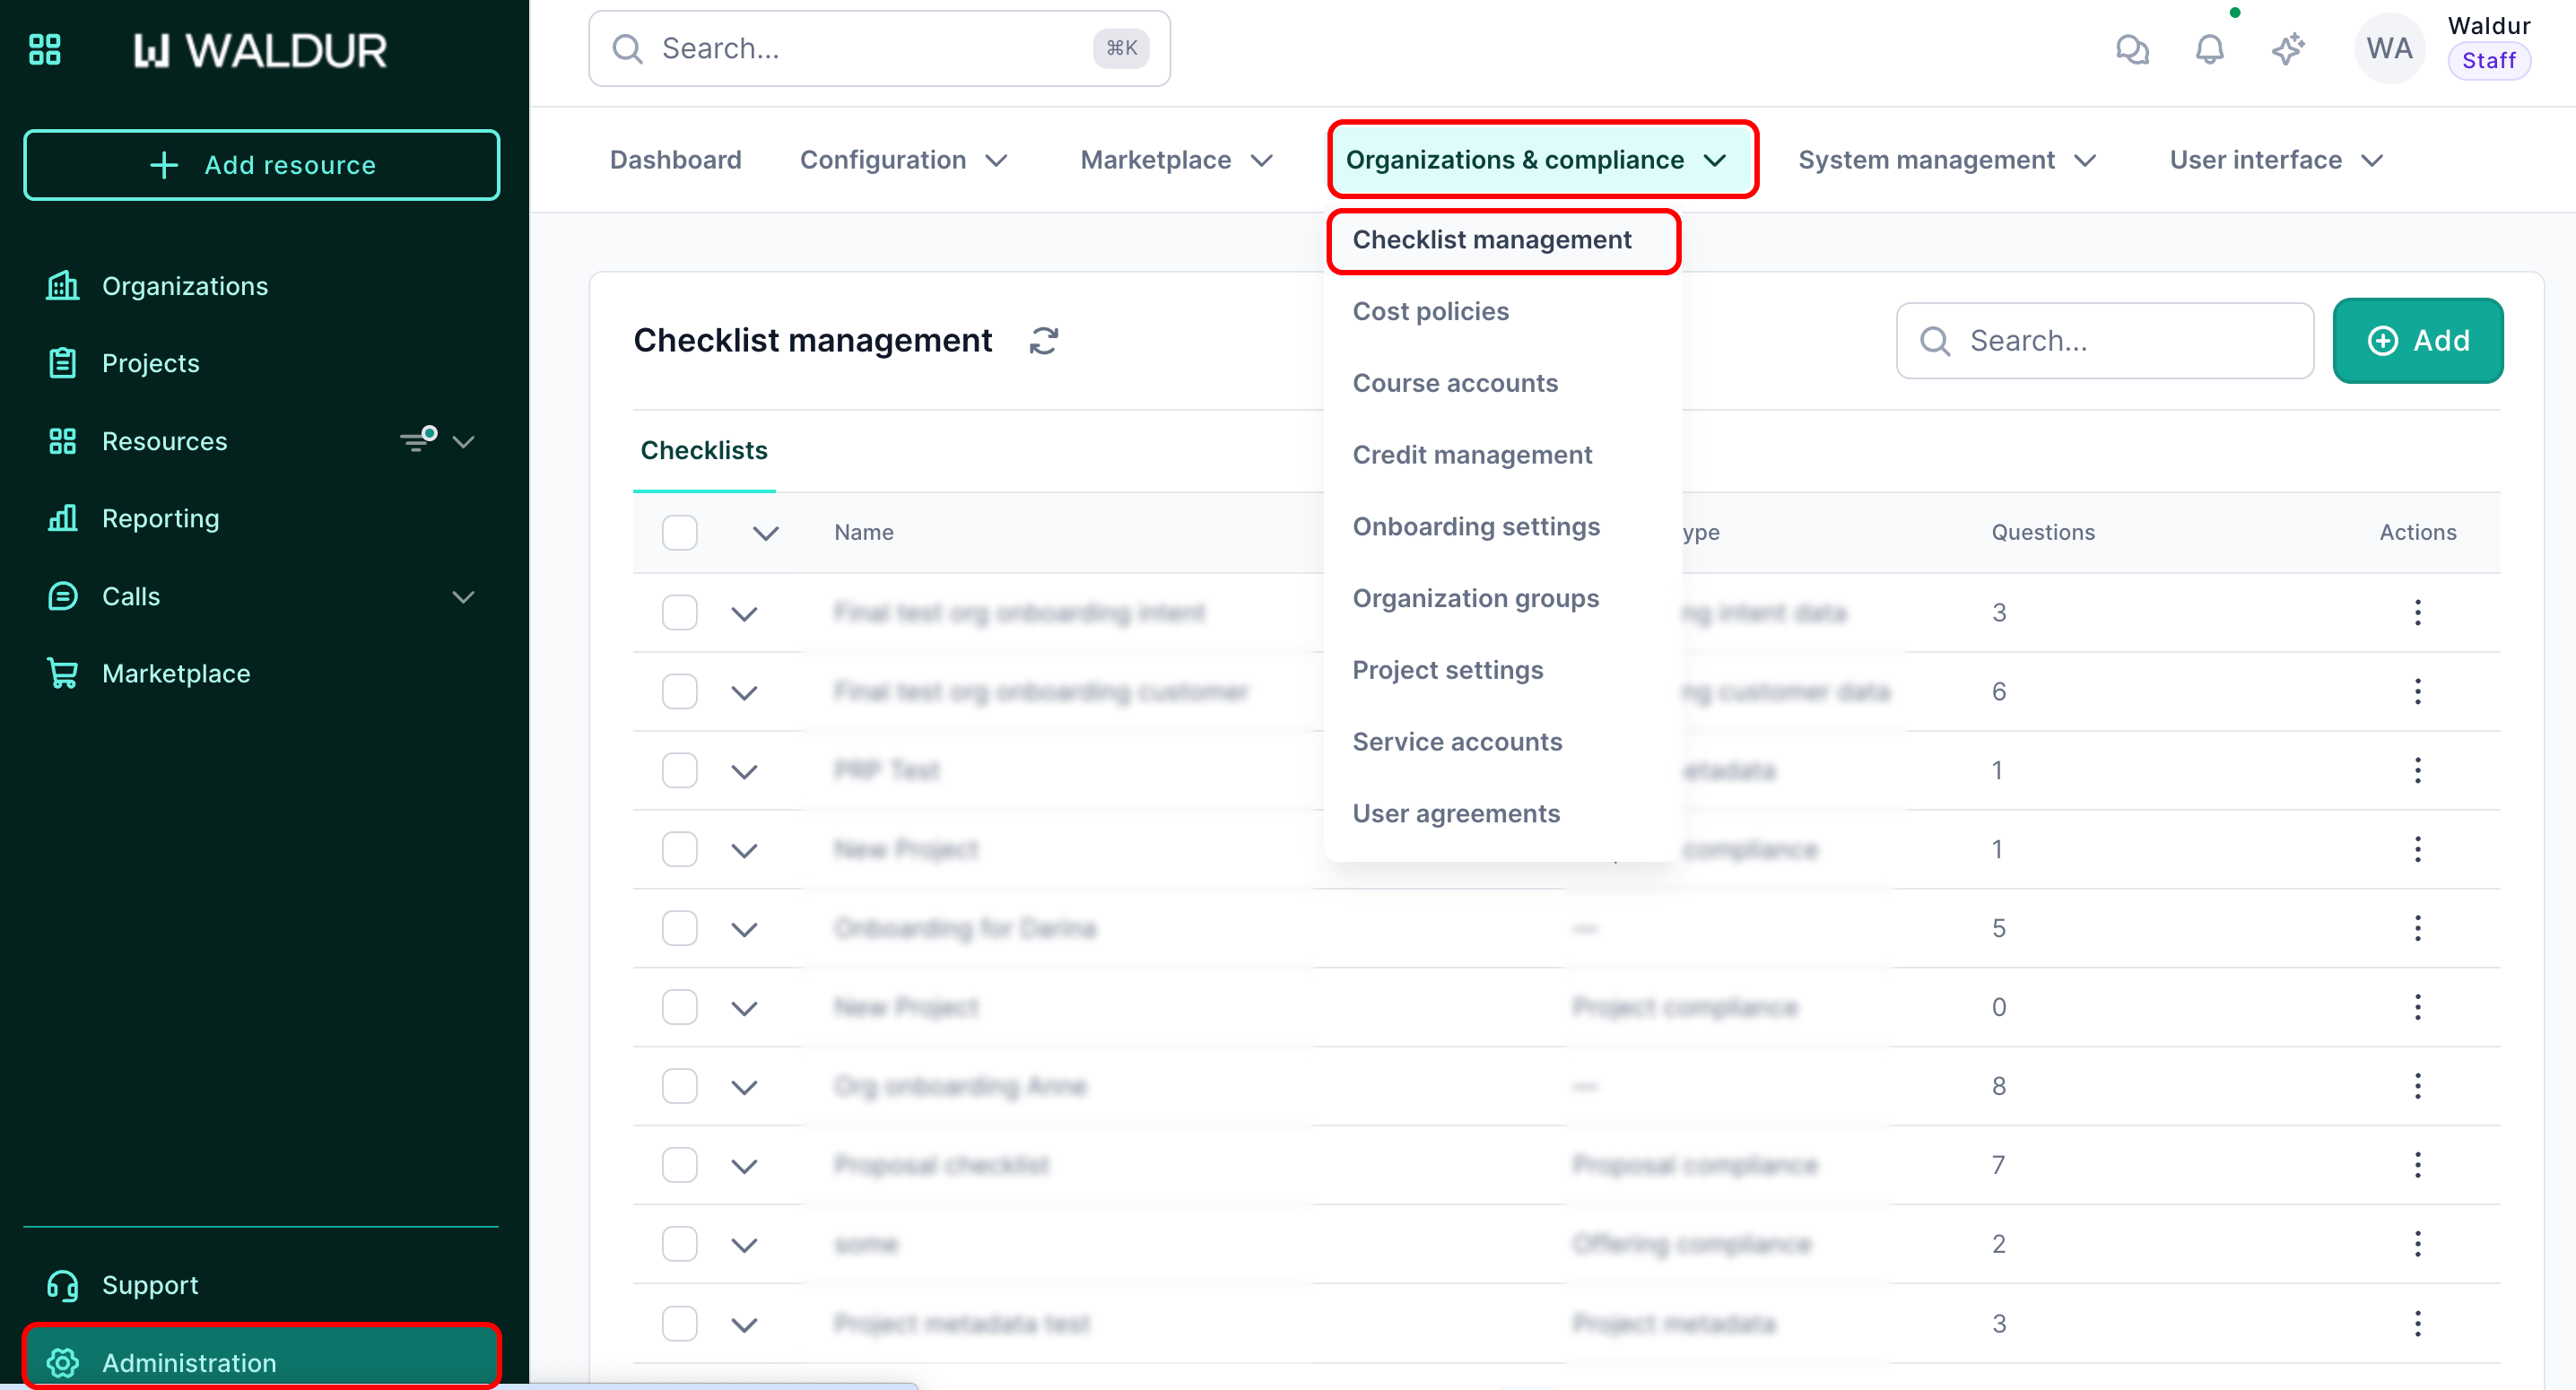Toggle the select-all checkbox in table header
This screenshot has height=1390, width=2576.
[680, 532]
